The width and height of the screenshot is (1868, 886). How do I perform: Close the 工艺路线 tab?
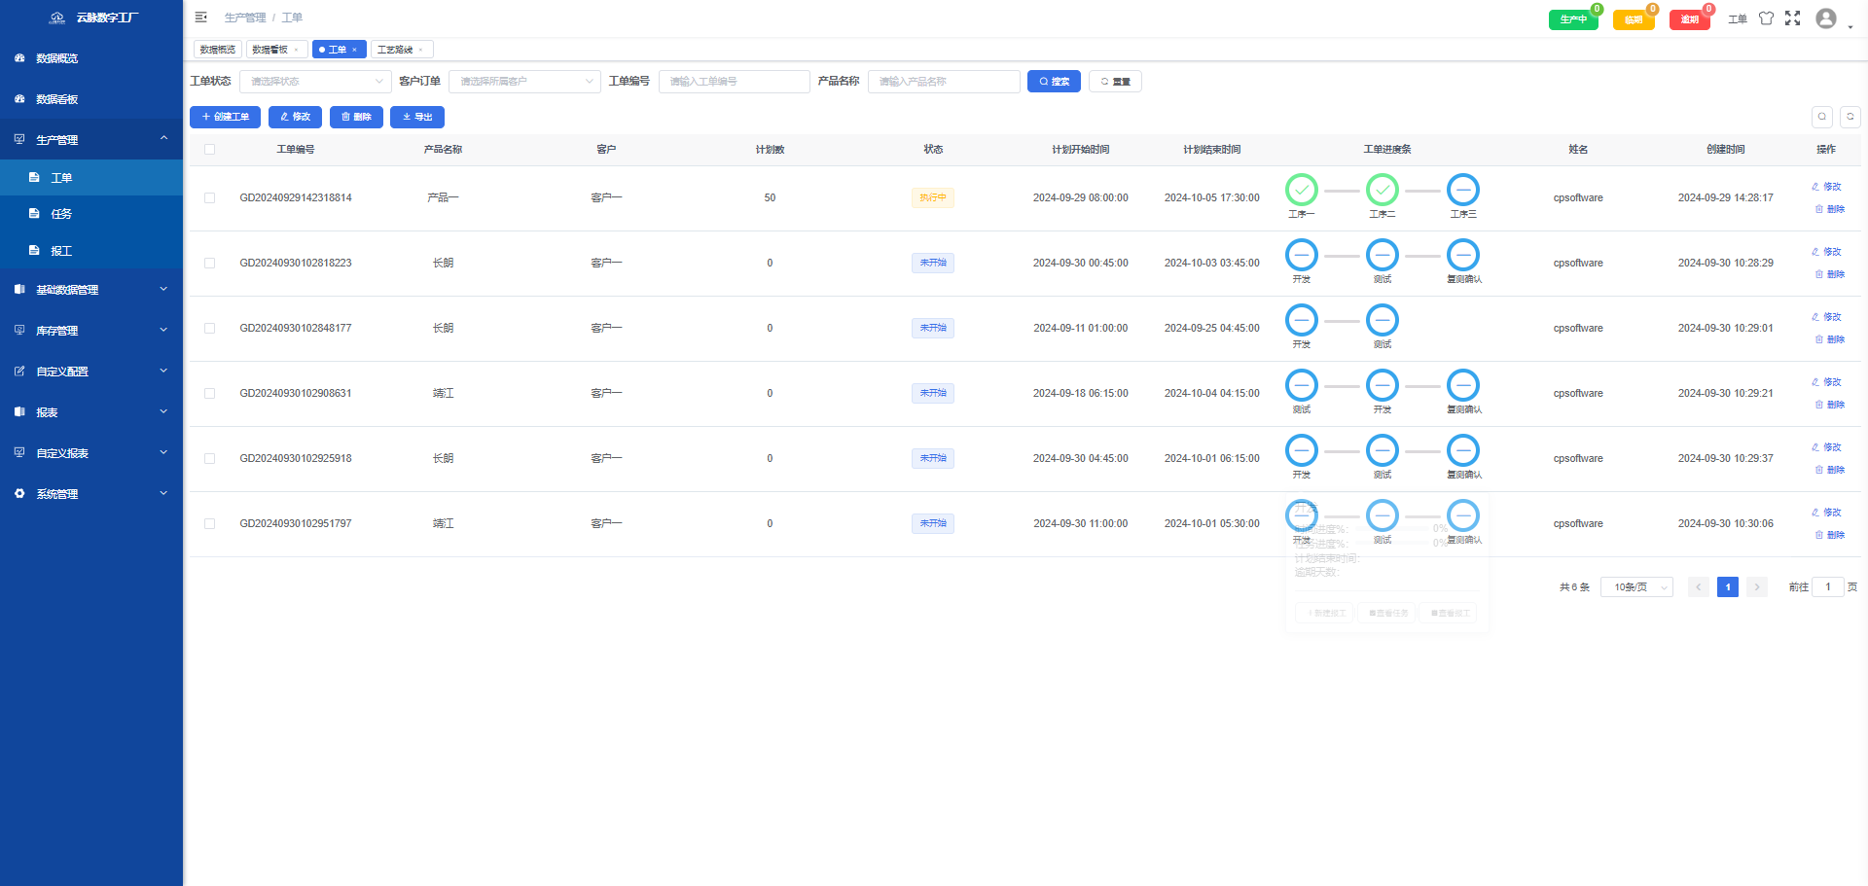(420, 50)
